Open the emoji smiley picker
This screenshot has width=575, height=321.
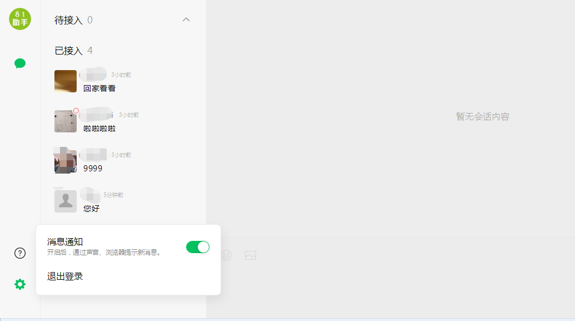[226, 255]
